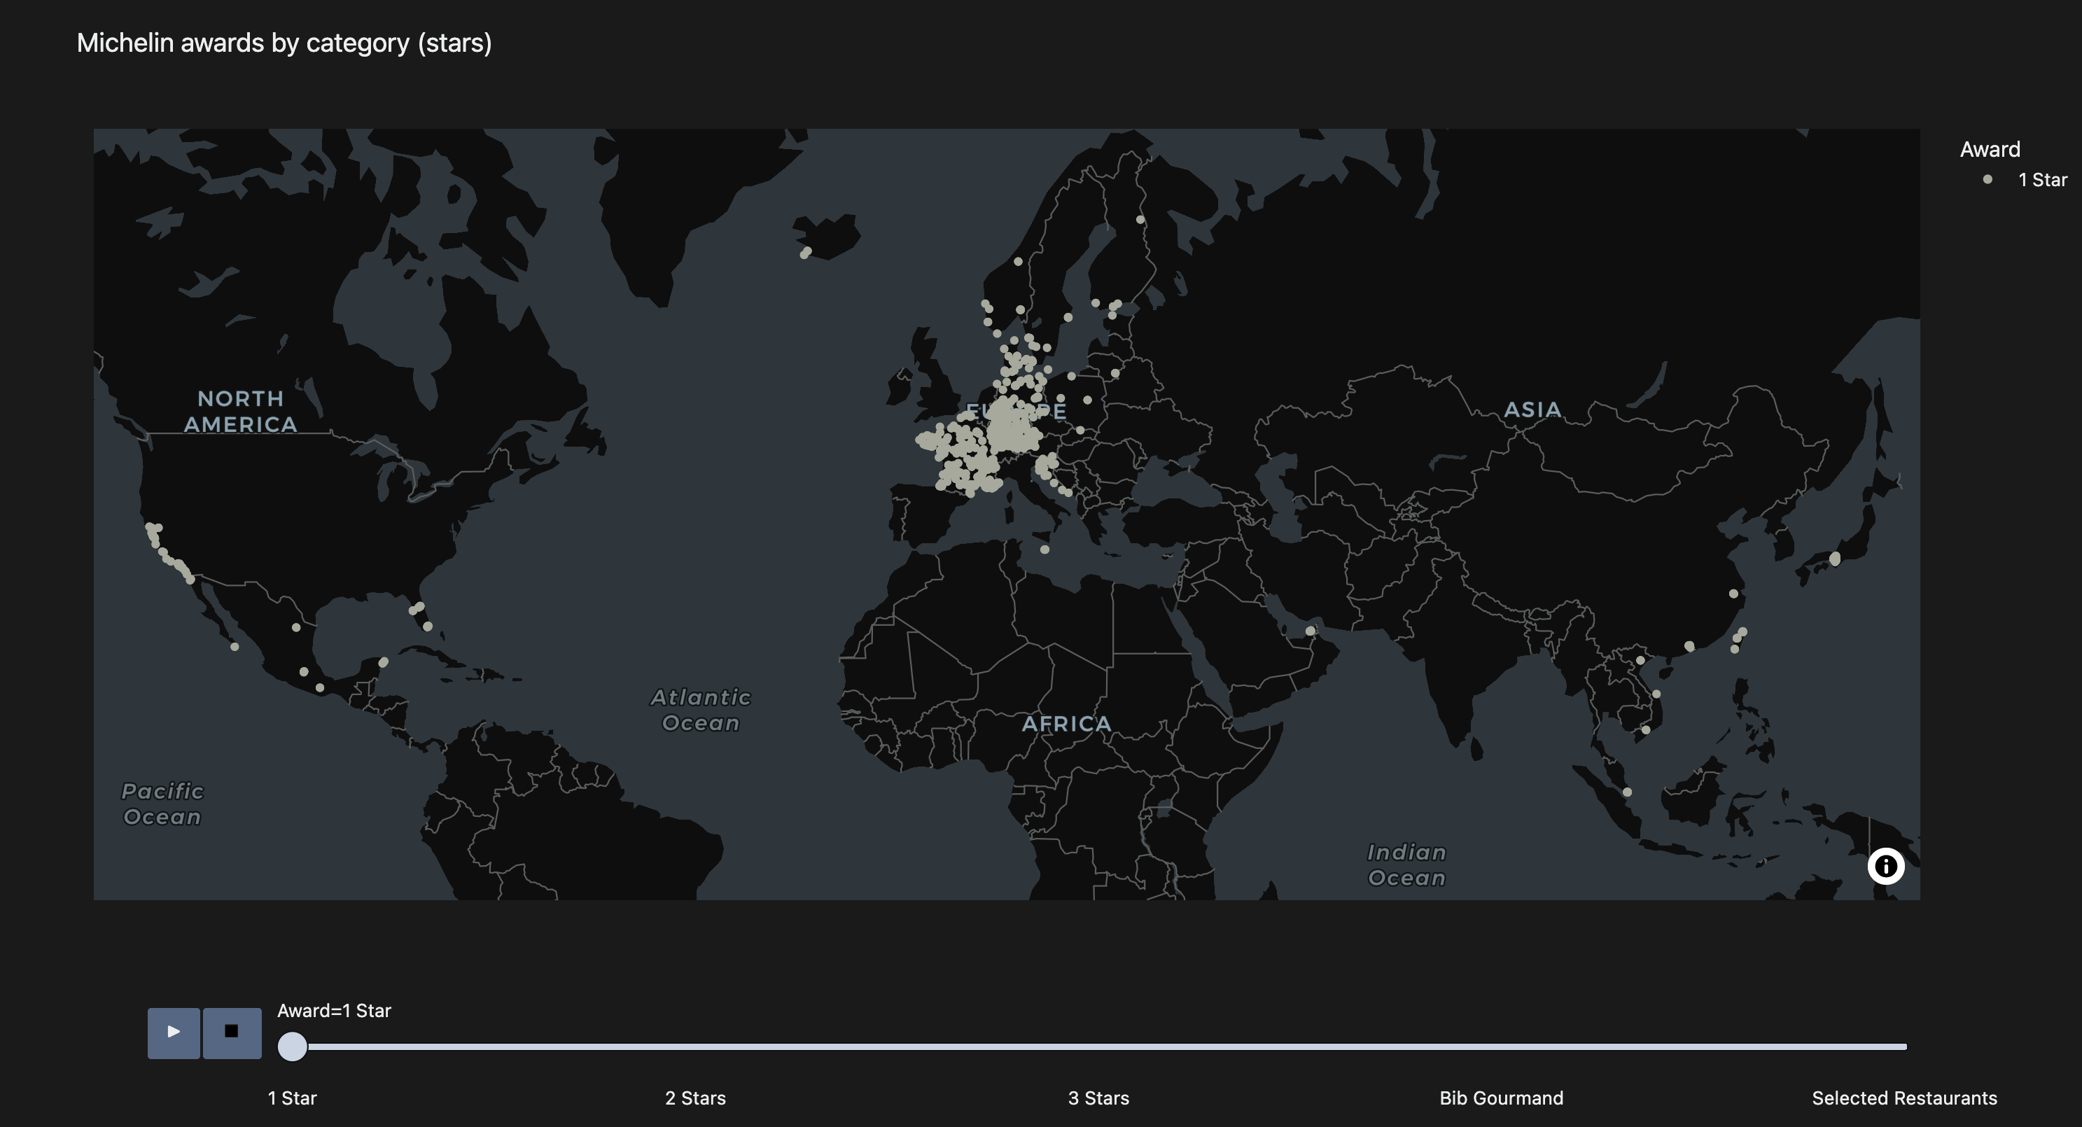Click the Award legend title
2082x1127 pixels.
point(1990,150)
